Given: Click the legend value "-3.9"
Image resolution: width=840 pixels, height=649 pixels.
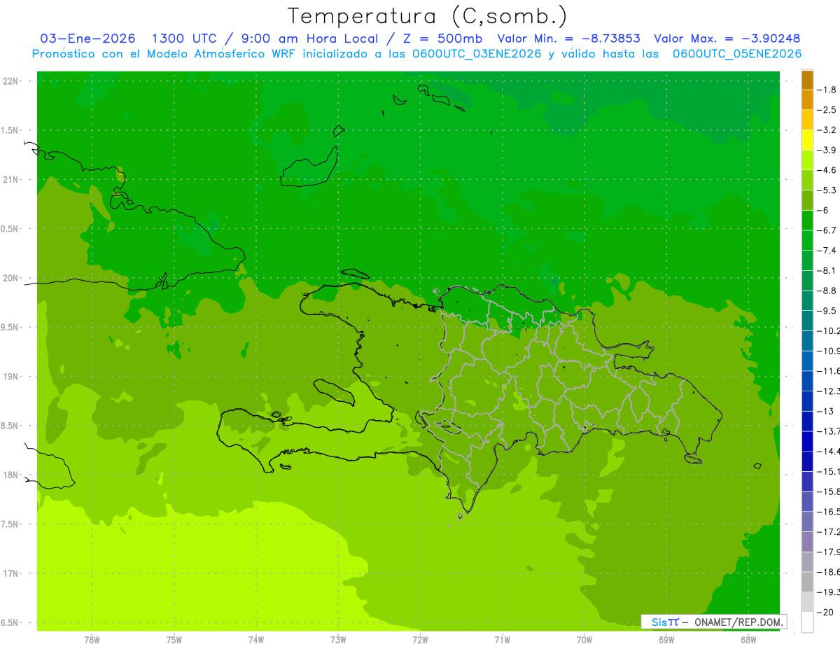Looking at the screenshot, I should point(827,150).
